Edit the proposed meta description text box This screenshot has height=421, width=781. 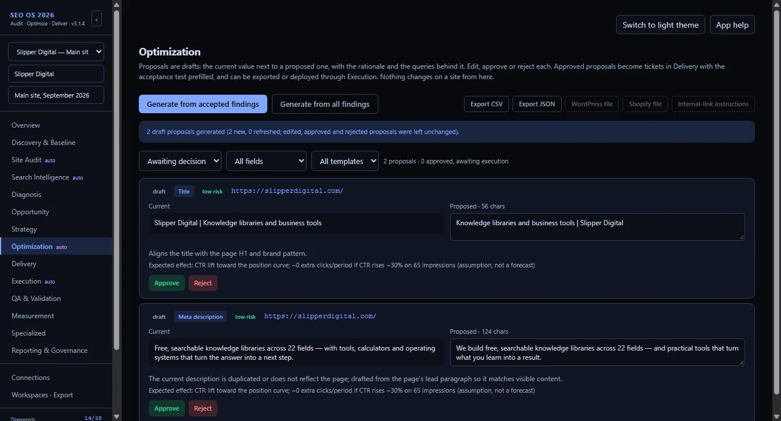[x=597, y=352]
